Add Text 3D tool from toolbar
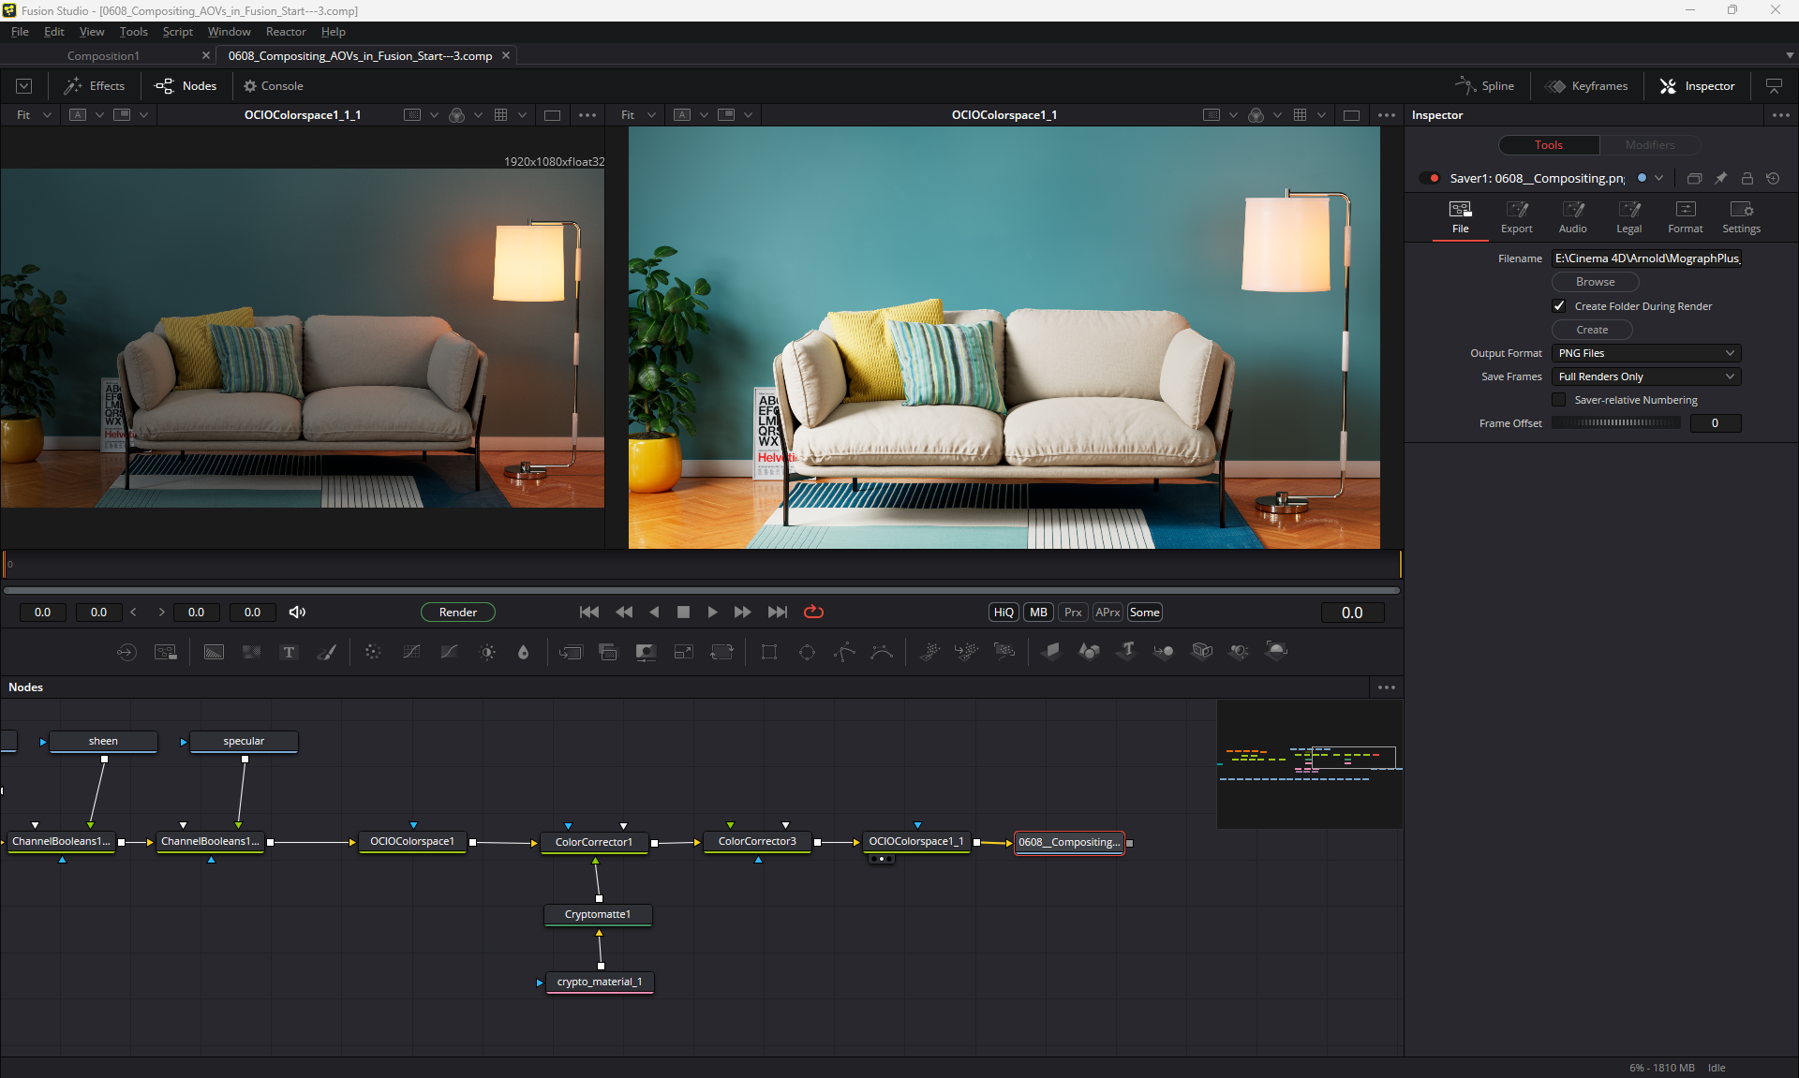1799x1078 pixels. [x=1127, y=651]
